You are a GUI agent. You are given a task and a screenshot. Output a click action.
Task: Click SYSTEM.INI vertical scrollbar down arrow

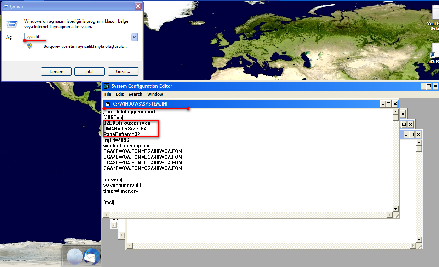(395, 209)
